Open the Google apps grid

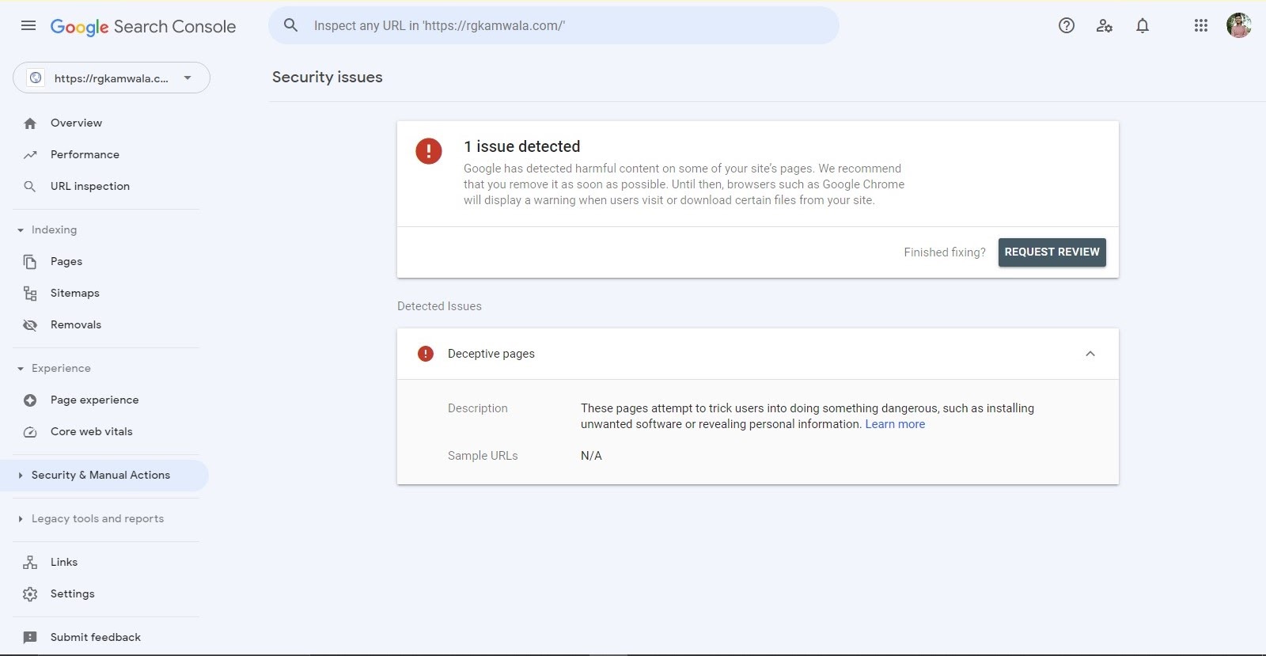1201,25
